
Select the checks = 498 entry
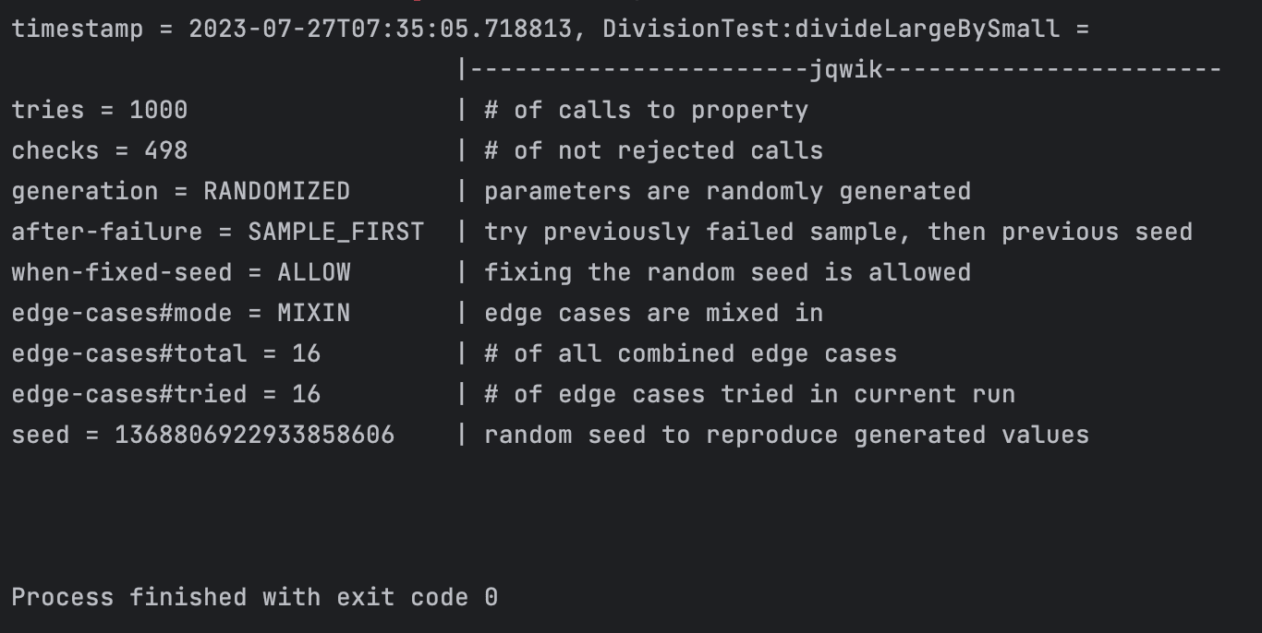(x=100, y=150)
